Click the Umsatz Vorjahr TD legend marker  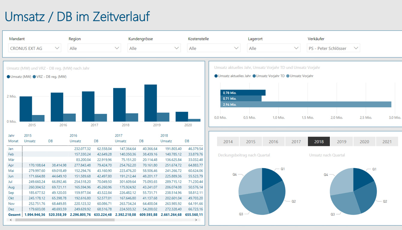254,76
